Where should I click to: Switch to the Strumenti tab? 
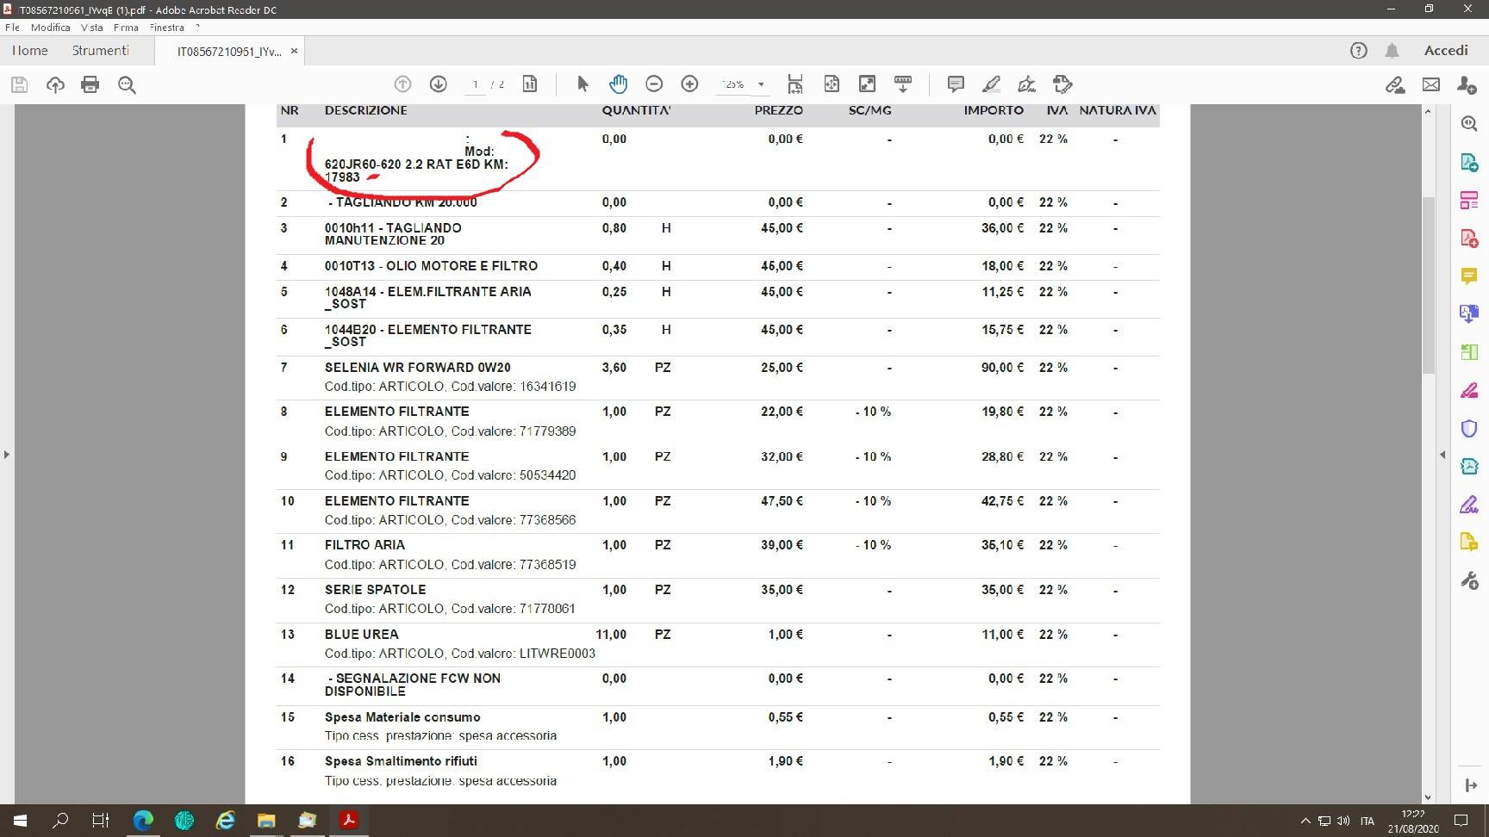click(x=100, y=51)
